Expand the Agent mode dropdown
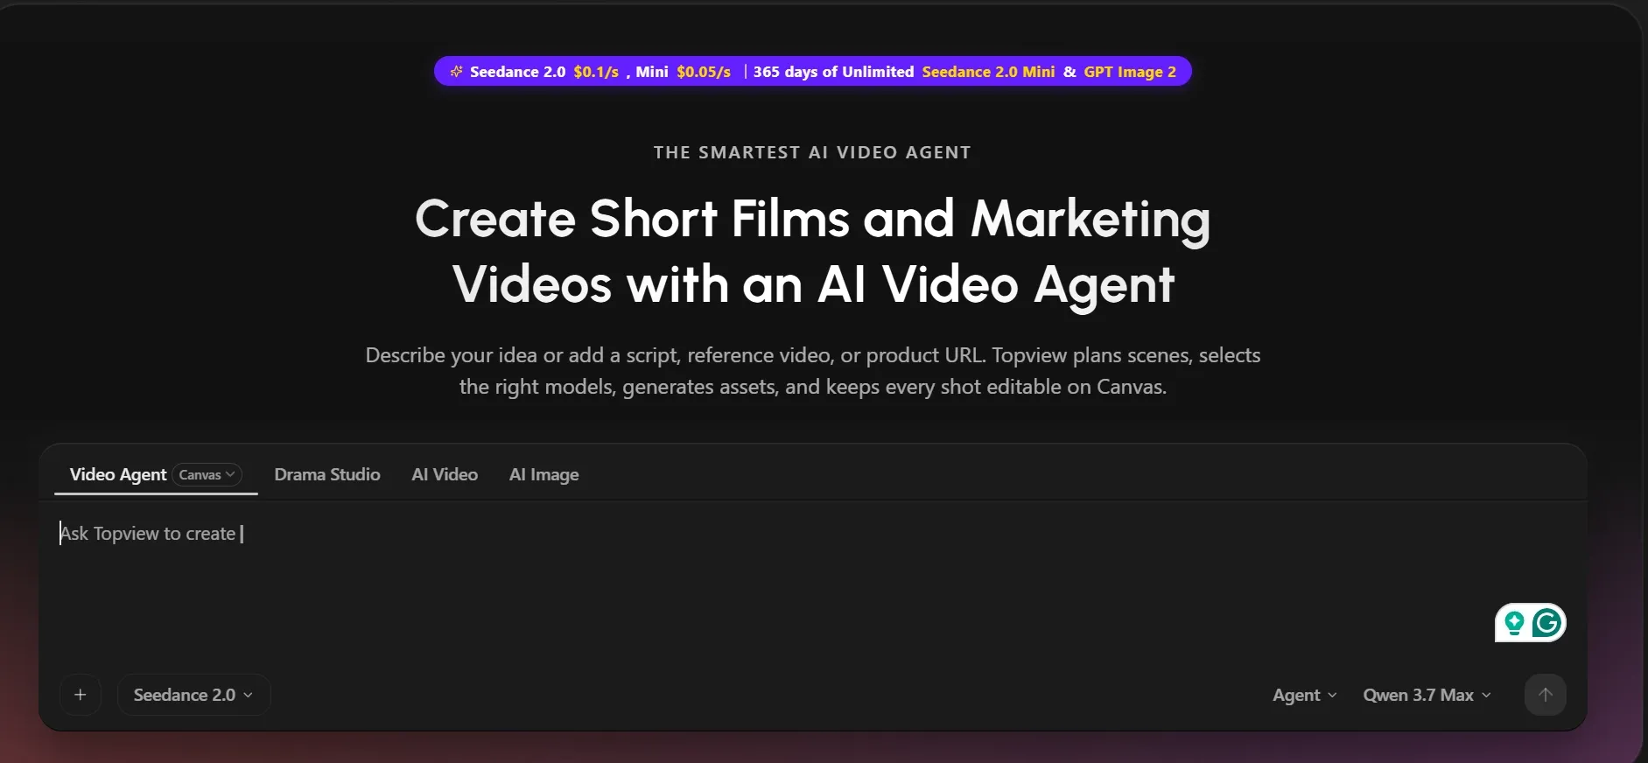 (1304, 695)
